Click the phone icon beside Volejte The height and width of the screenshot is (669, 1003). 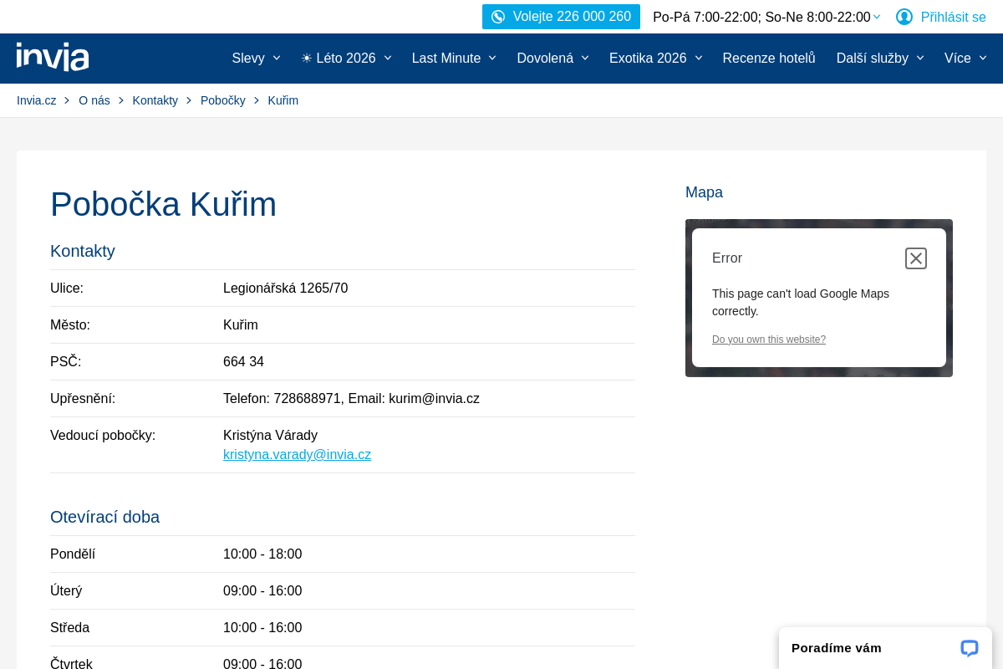pos(498,17)
